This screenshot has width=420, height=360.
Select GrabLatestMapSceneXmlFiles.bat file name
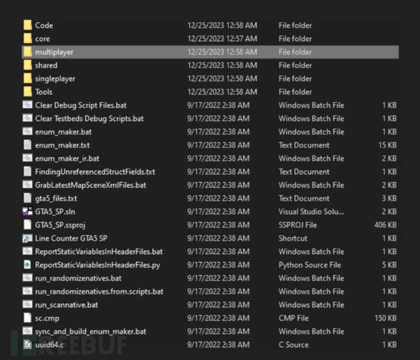coord(91,185)
